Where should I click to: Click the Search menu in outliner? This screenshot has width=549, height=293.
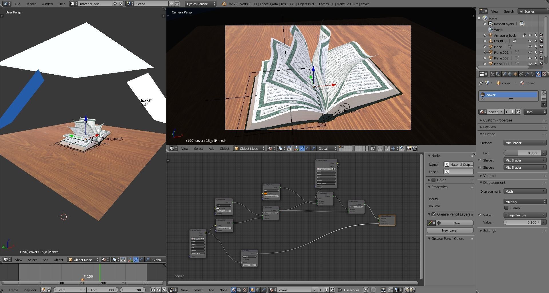tap(509, 11)
